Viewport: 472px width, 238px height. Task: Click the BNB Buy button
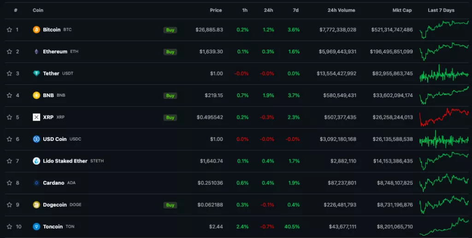tap(170, 96)
